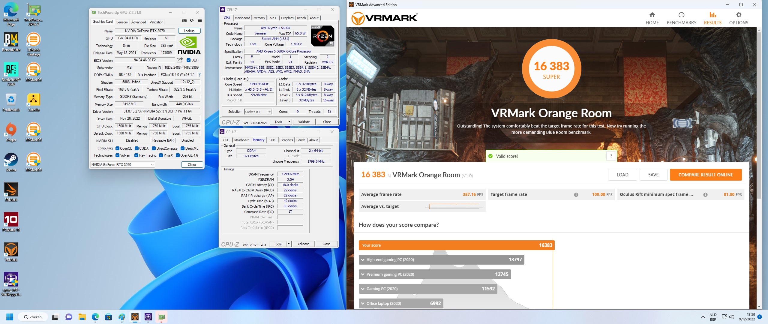This screenshot has height=324, width=768.
Task: Click Validate in the upper CPU-Z window
Action: (x=304, y=122)
